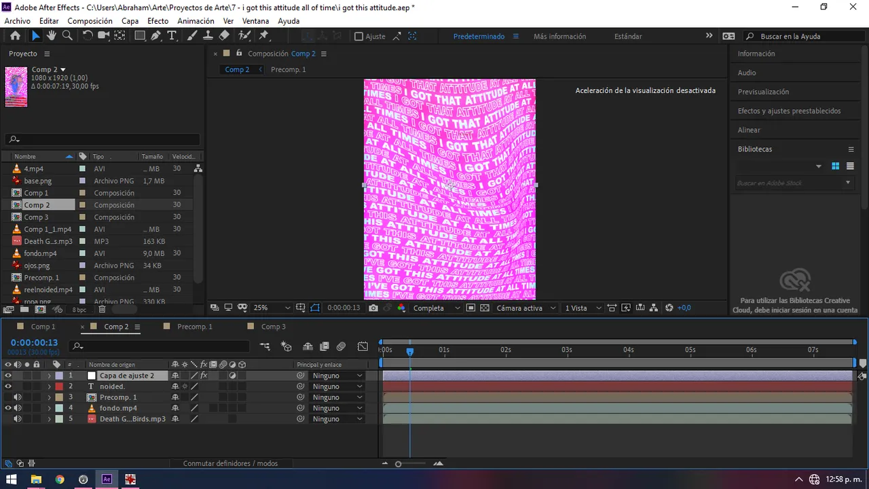Image resolution: width=869 pixels, height=489 pixels.
Task: Create a new folder in Project panel
Action: click(x=24, y=309)
